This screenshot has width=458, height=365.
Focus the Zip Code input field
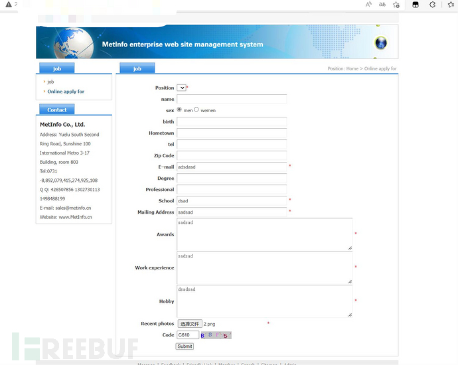point(232,155)
